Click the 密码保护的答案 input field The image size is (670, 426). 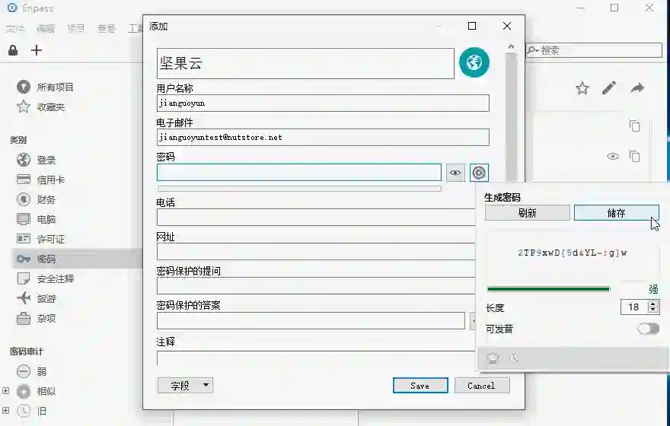pos(311,320)
